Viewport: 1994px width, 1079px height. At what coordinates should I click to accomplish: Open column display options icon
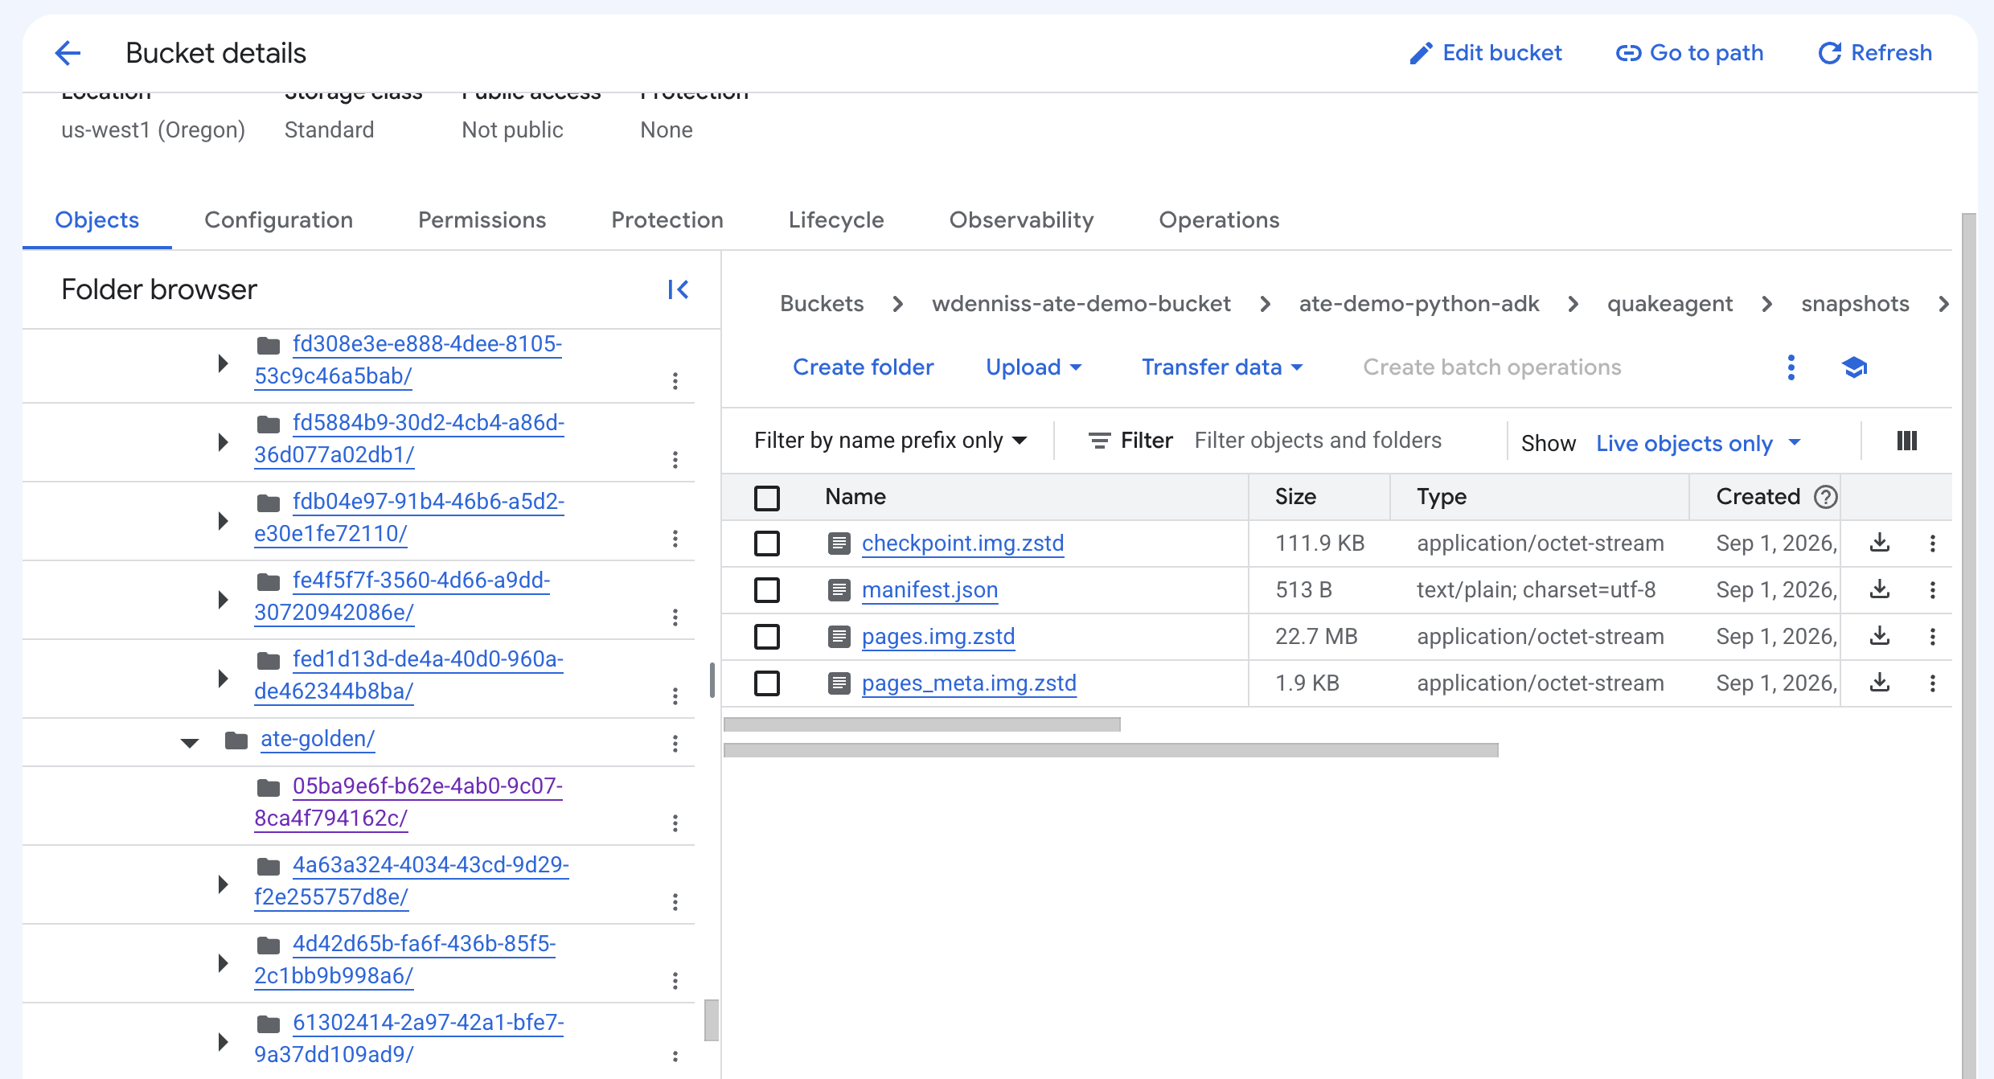tap(1907, 441)
